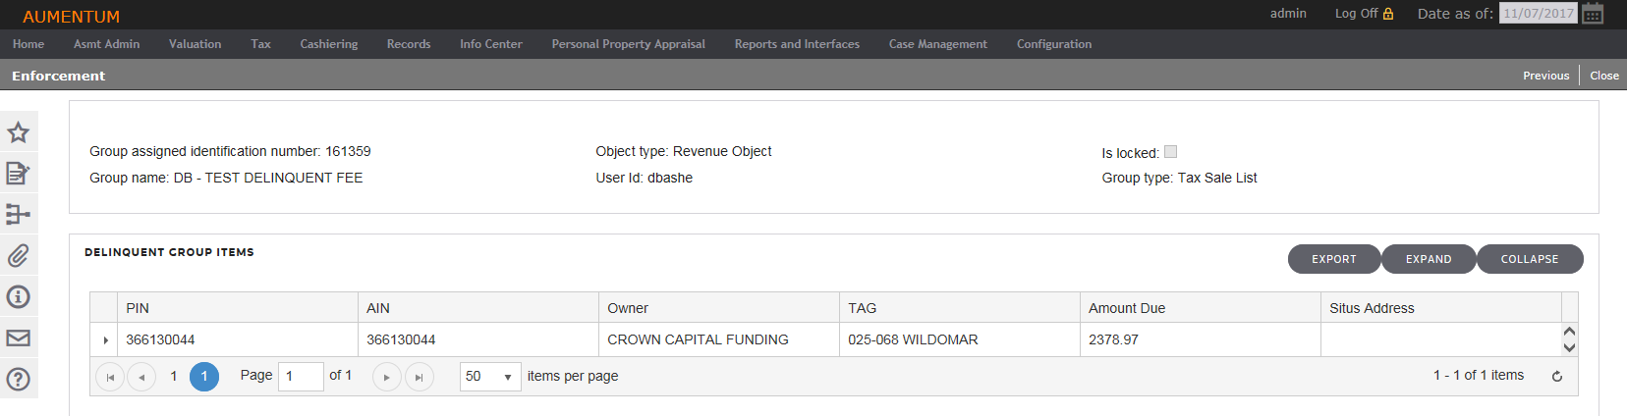Click the Page number input field
This screenshot has height=416, width=1627.
pos(301,377)
